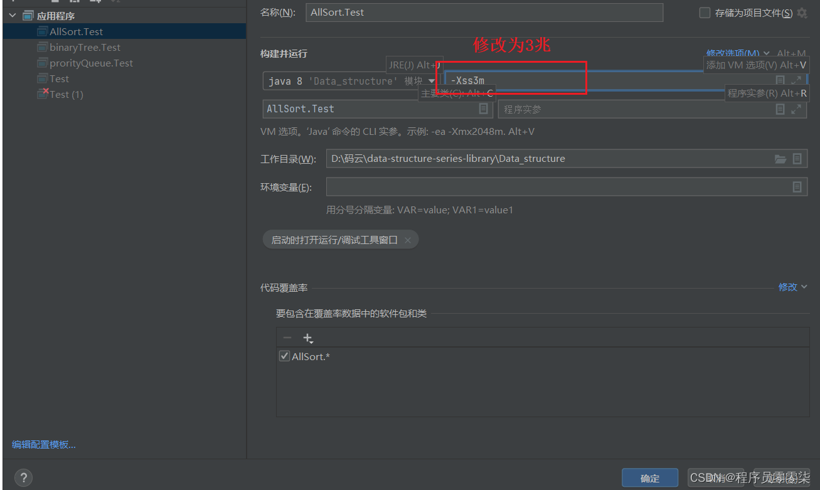Screen dimensions: 820x490
Task: Click the 构建并运行 section header
Action: click(x=284, y=54)
